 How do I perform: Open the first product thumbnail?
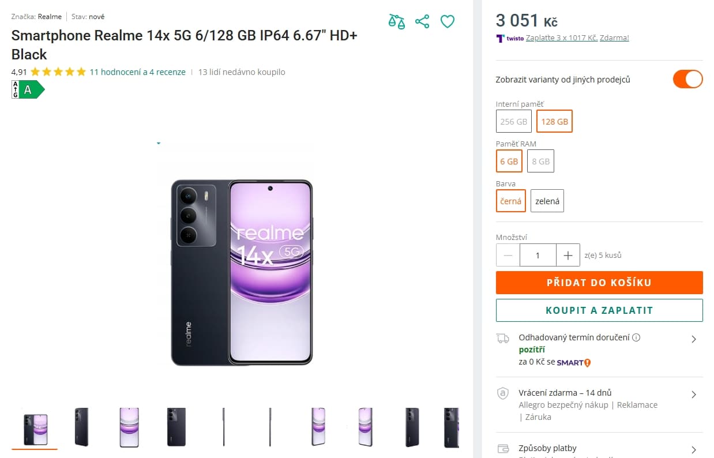(35, 428)
